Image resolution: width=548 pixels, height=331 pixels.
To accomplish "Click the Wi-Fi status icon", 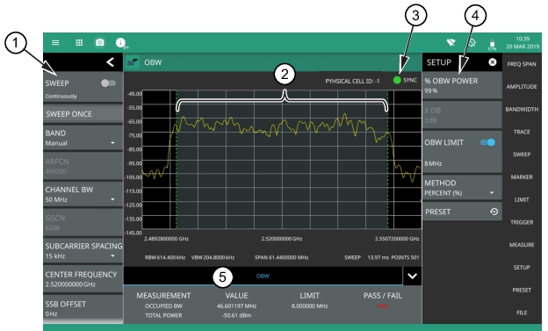I will (451, 43).
